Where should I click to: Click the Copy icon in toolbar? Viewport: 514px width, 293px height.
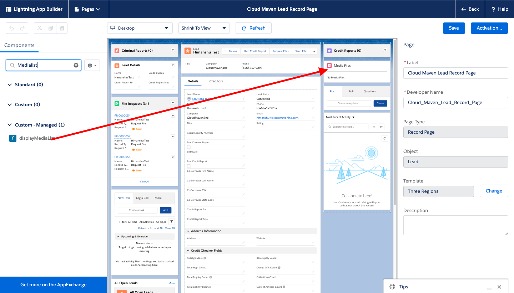point(51,28)
